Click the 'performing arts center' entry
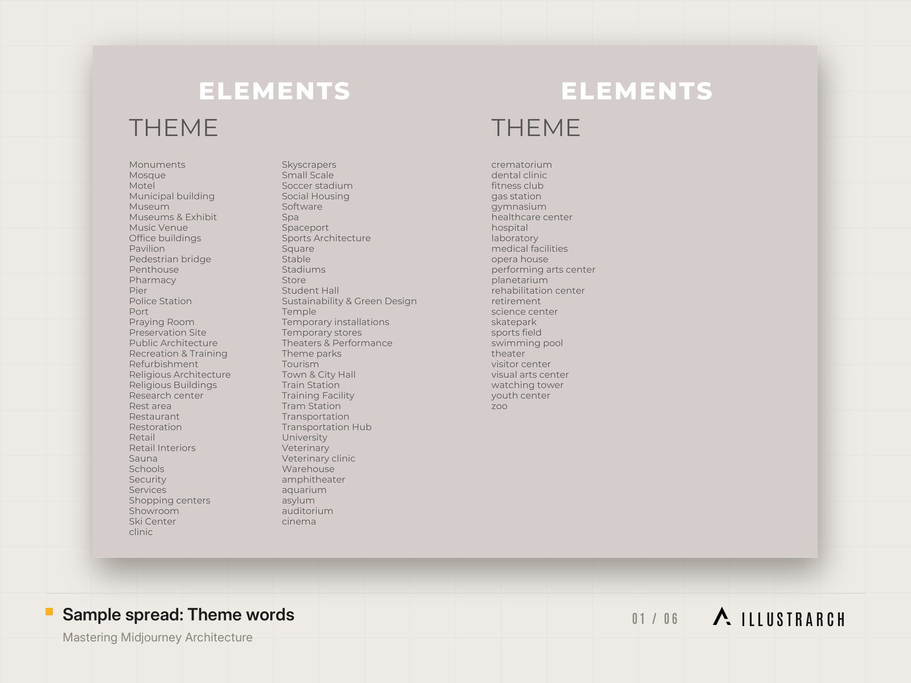Image resolution: width=911 pixels, height=683 pixels. (x=543, y=270)
